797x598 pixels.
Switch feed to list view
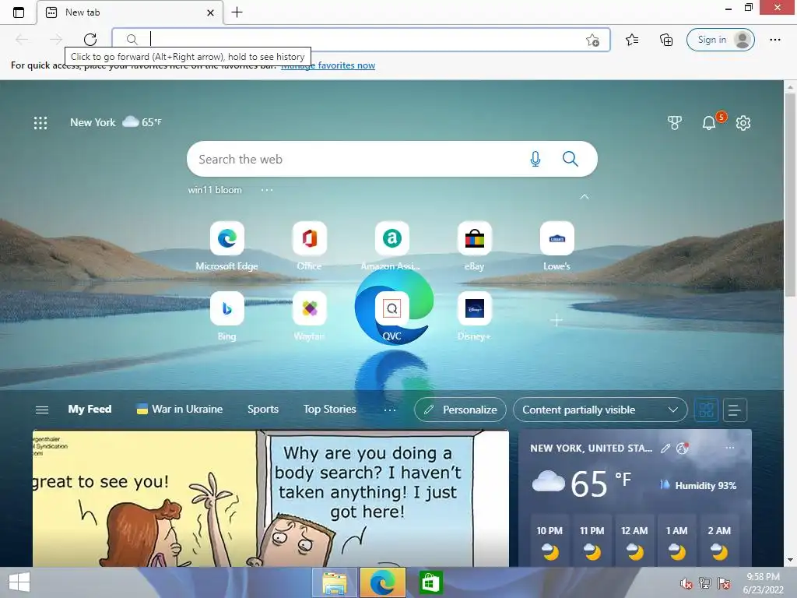tap(735, 410)
